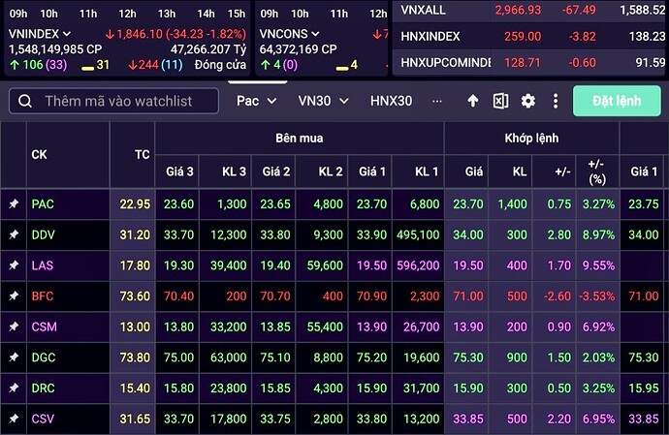Switch to the HNX30 tab

(391, 101)
